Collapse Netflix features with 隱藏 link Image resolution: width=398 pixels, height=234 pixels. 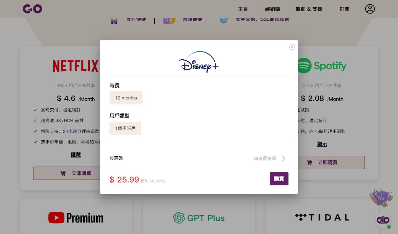coord(76,155)
